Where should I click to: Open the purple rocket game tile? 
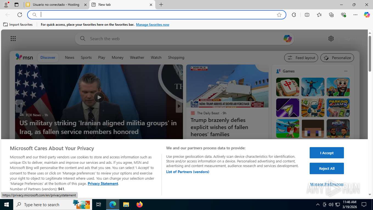click(x=288, y=108)
